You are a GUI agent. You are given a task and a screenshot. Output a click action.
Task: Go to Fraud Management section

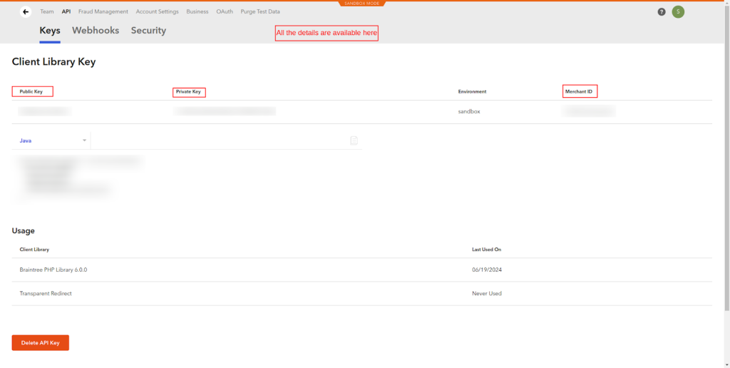tap(103, 12)
